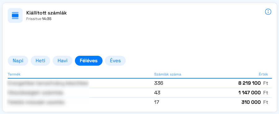This screenshot has height=114, width=279.
Task: Click the info icon in the top-right corner
Action: pos(268,12)
